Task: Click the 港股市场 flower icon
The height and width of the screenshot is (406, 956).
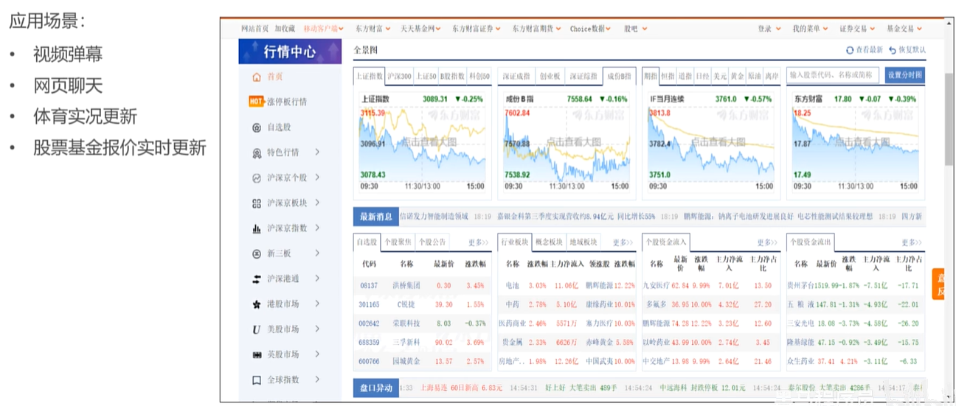Action: click(257, 304)
